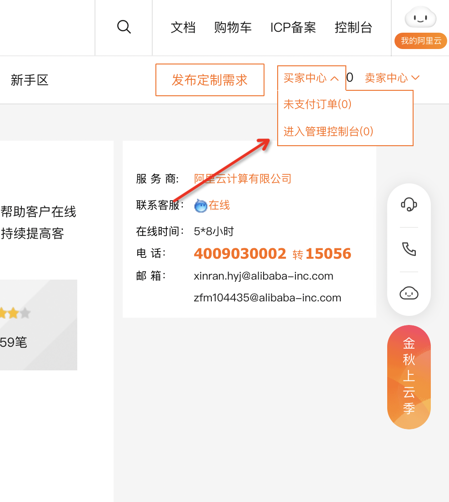Click the 59笔 order count text
Viewport: 449px width, 502px height.
(14, 342)
